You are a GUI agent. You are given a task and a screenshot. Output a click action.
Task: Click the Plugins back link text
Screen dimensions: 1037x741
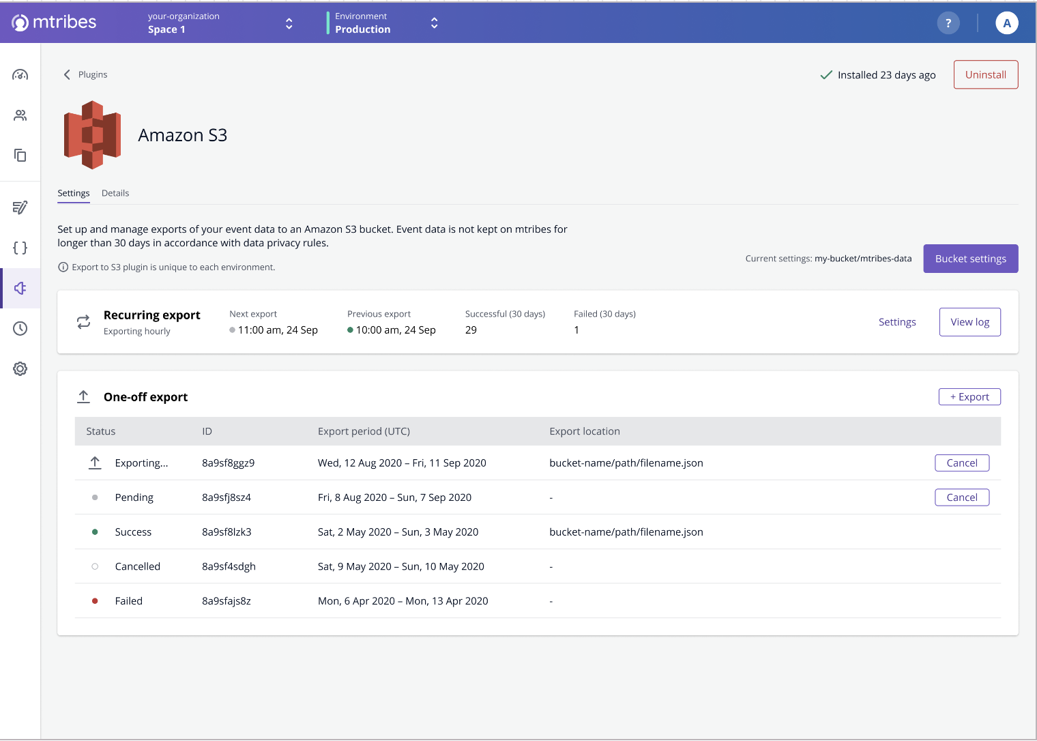click(x=93, y=74)
